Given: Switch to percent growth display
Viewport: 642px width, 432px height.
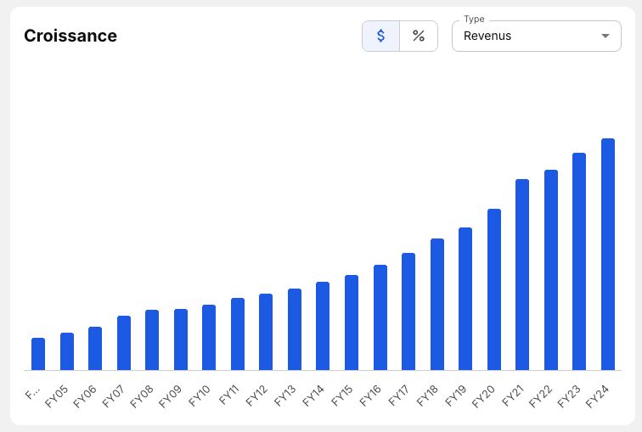Looking at the screenshot, I should click(x=419, y=36).
